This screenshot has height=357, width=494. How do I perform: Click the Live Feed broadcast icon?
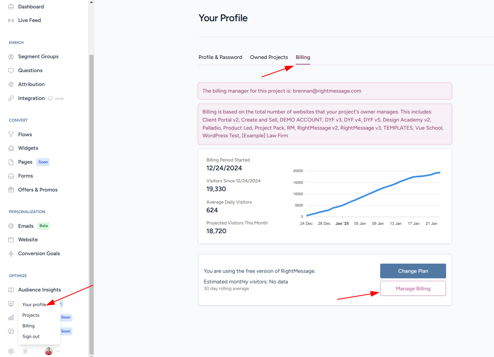click(11, 21)
